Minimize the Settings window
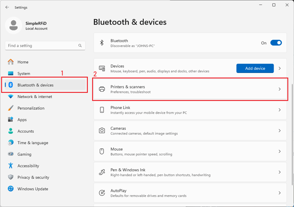This screenshot has height=207, width=294. pyautogui.click(x=261, y=5)
